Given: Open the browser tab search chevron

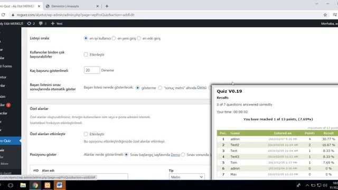Looking at the screenshot, I should 317,4.
